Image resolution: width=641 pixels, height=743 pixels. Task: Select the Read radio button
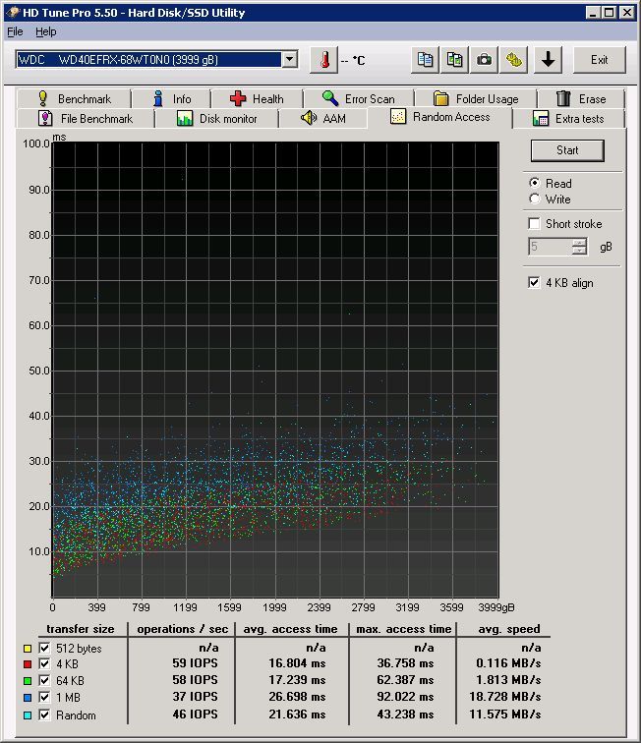point(535,183)
